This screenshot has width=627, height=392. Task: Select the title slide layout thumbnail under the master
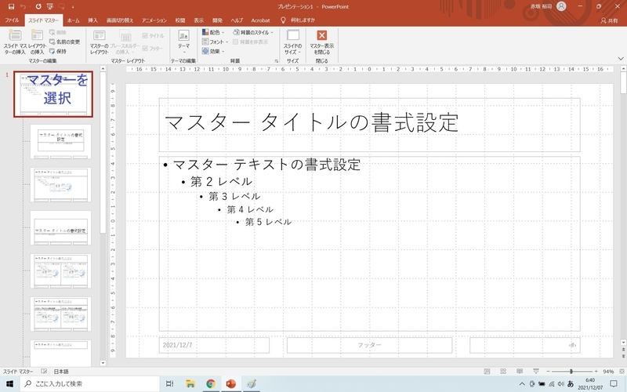click(x=61, y=141)
